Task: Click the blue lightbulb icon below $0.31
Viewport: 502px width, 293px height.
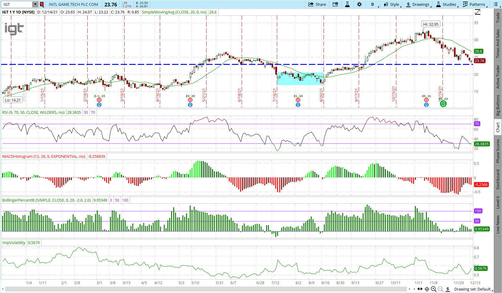Action: pos(426,105)
